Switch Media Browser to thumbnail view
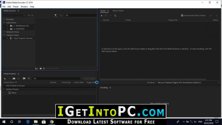 [41, 69]
